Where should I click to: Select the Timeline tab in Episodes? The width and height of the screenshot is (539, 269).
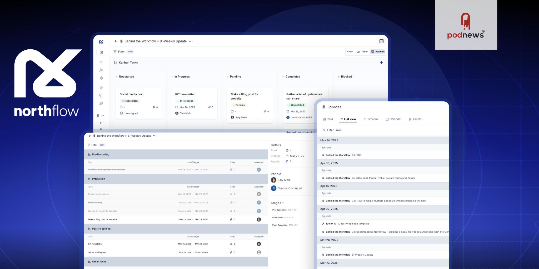point(371,119)
